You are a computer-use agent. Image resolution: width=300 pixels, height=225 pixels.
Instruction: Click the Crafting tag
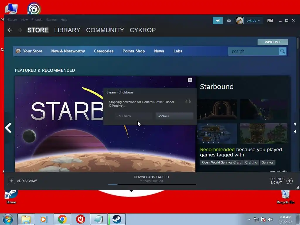point(251,162)
